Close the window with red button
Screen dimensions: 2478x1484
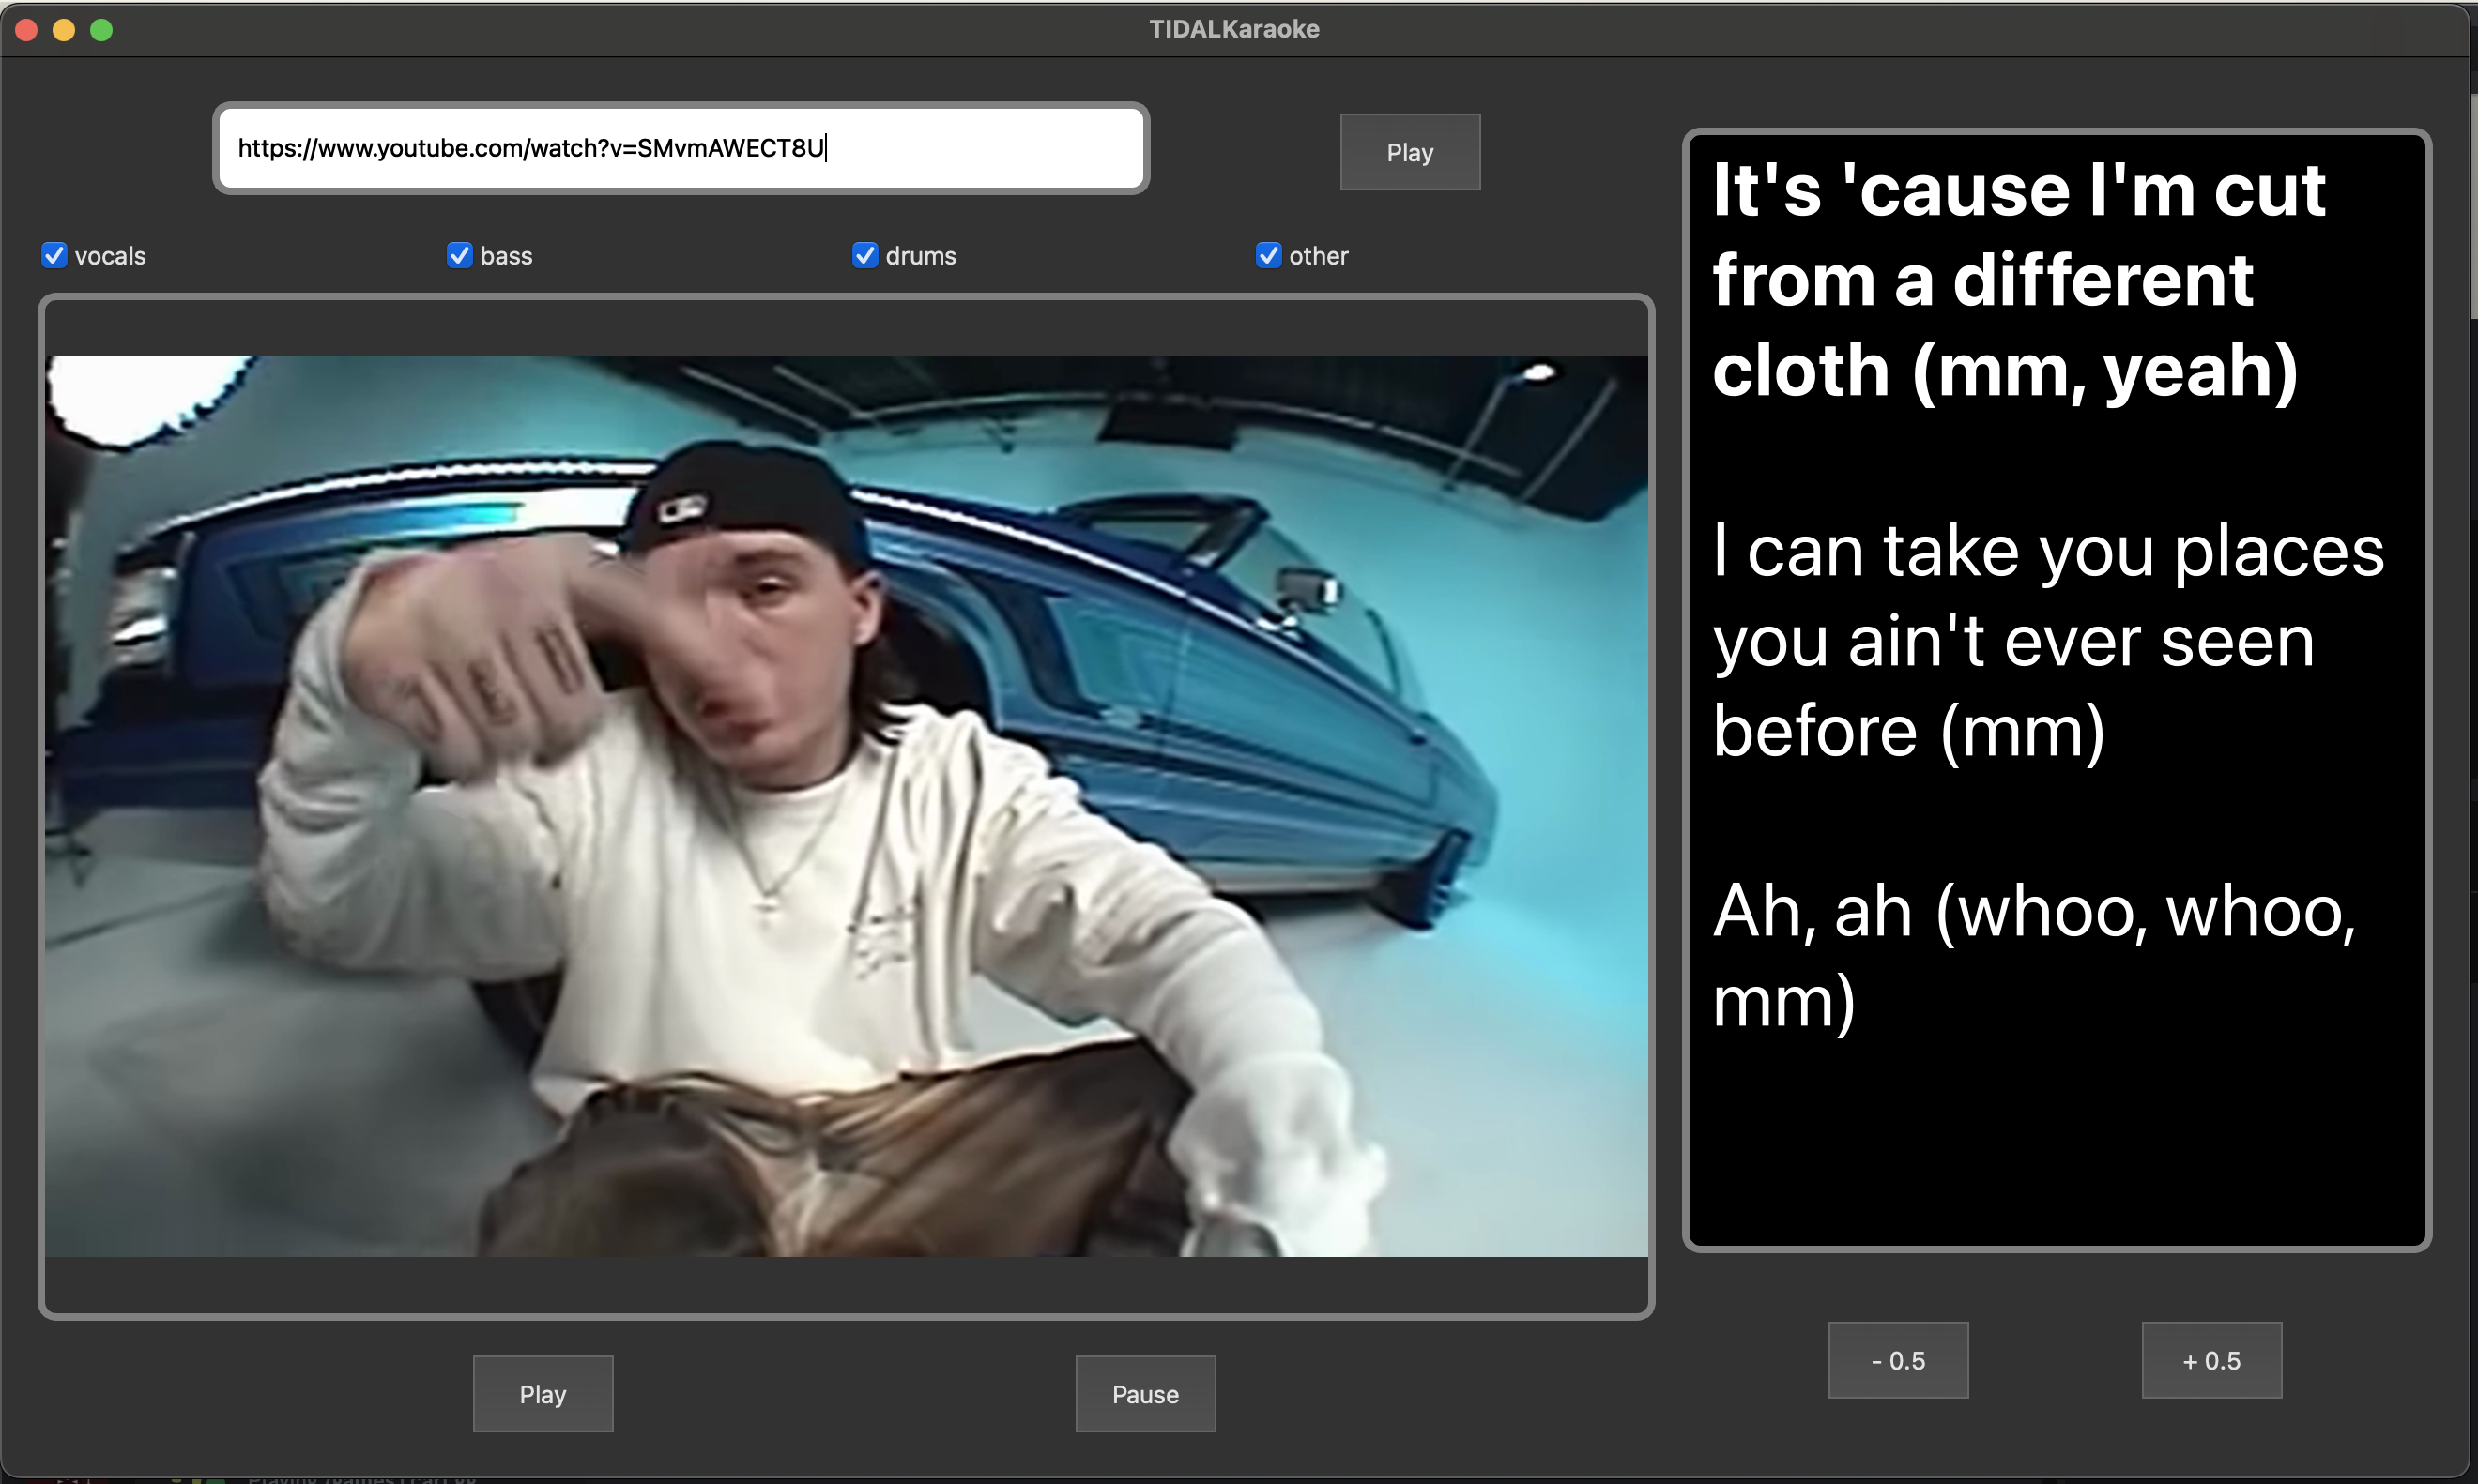[27, 30]
